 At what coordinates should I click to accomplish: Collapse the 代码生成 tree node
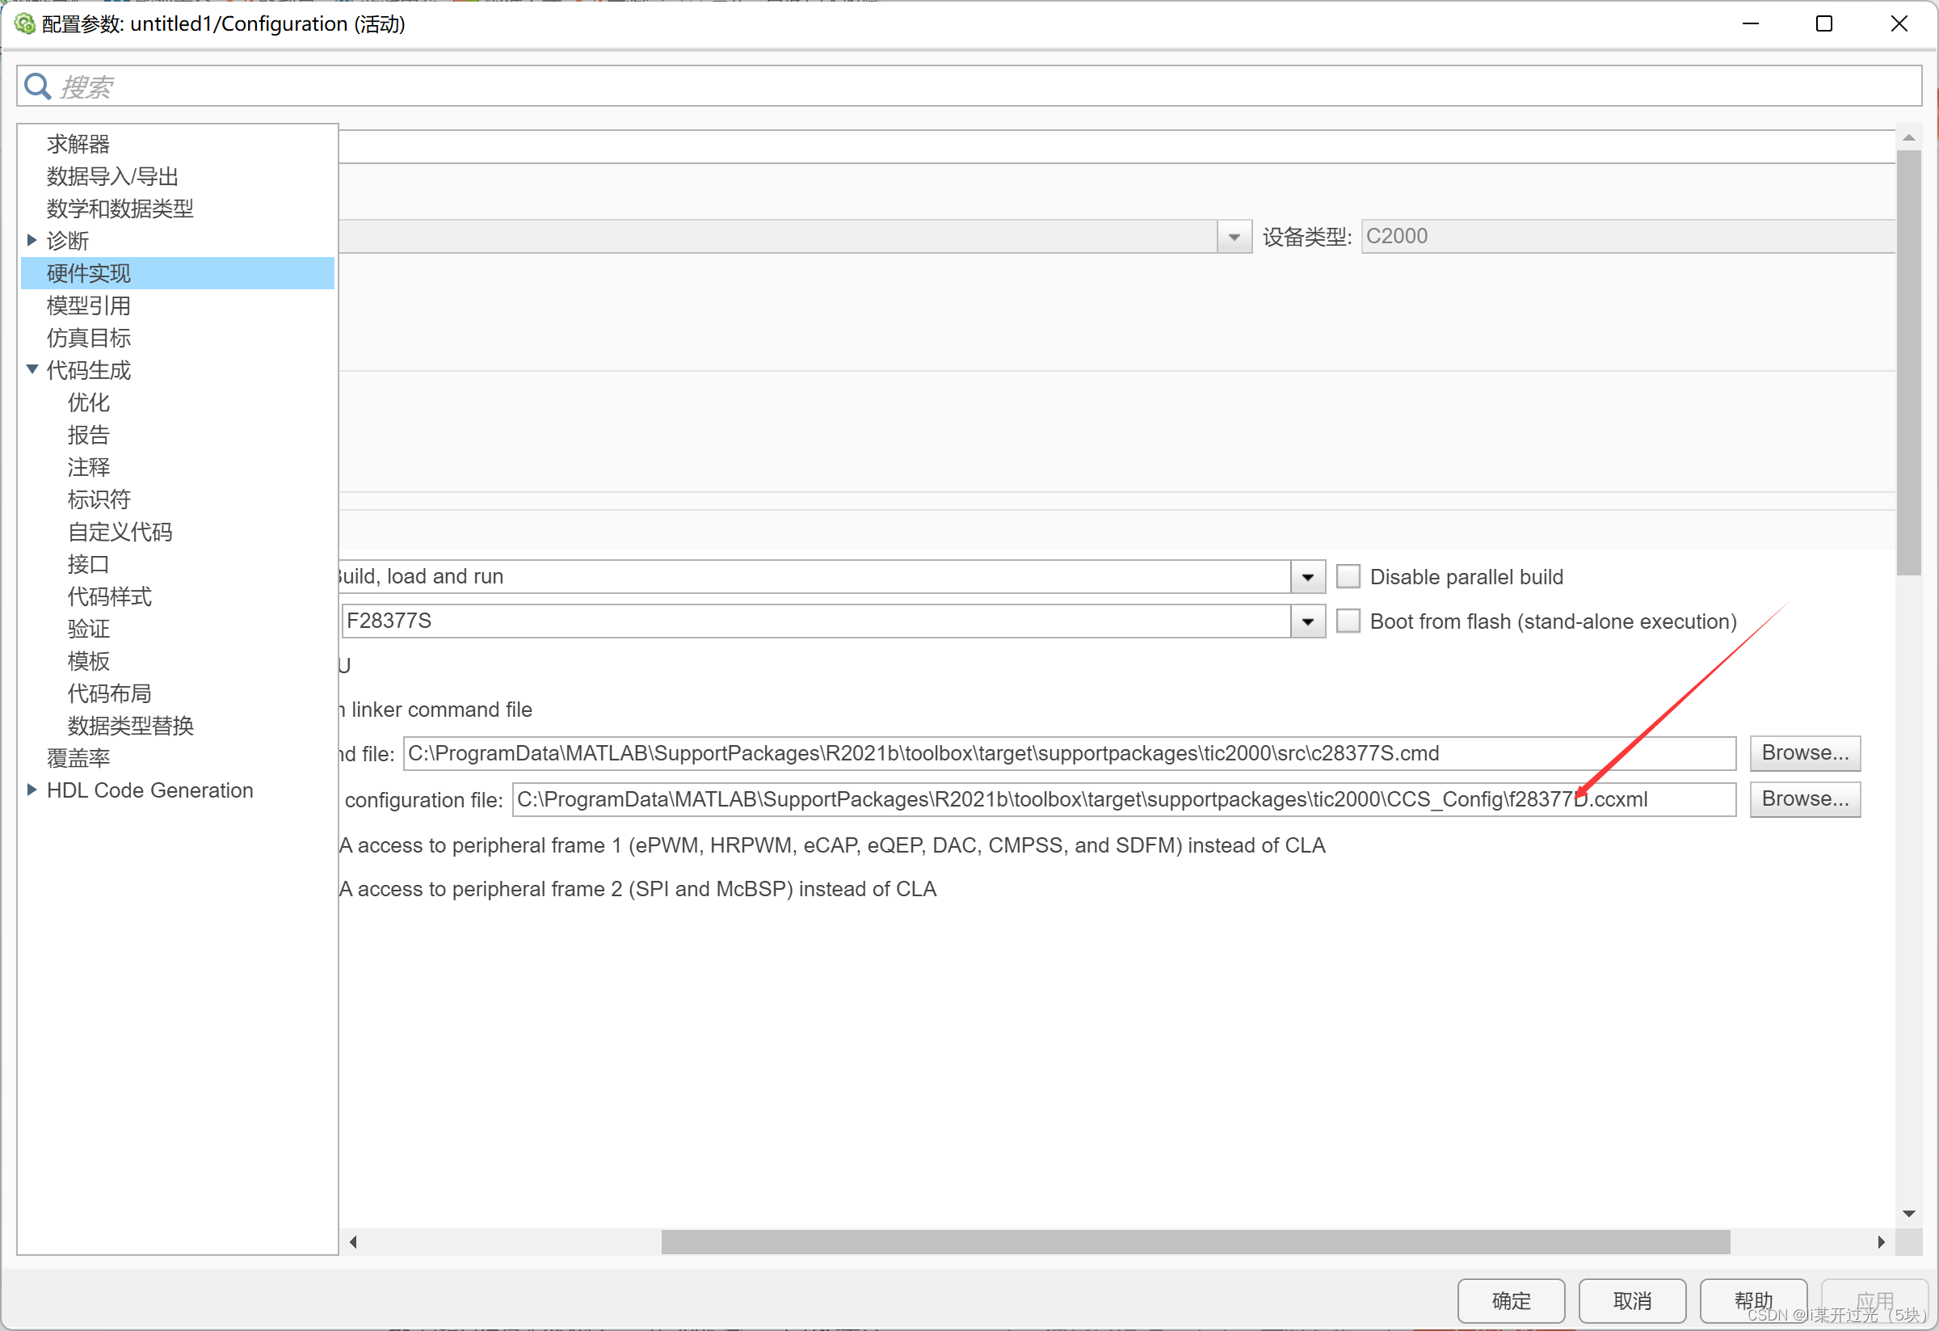tap(32, 369)
